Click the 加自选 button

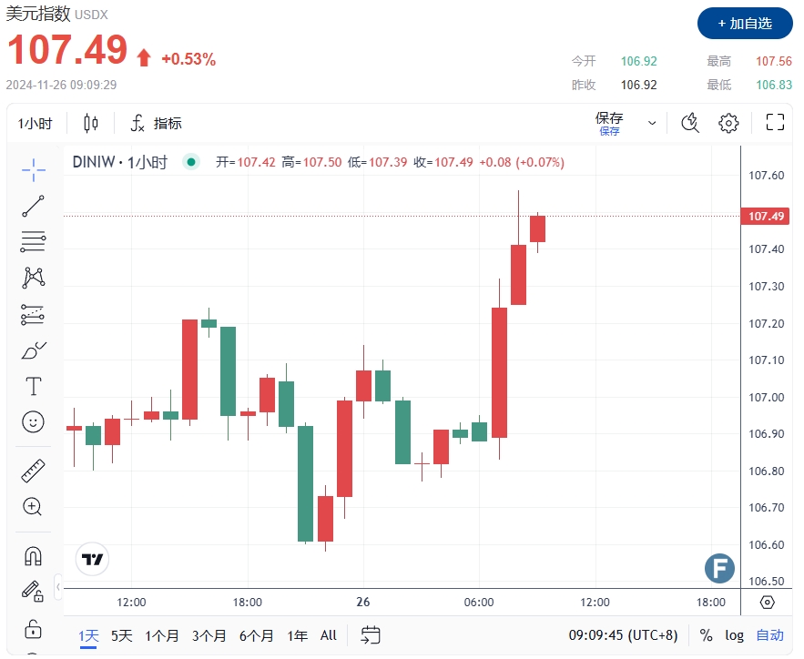pyautogui.click(x=744, y=23)
